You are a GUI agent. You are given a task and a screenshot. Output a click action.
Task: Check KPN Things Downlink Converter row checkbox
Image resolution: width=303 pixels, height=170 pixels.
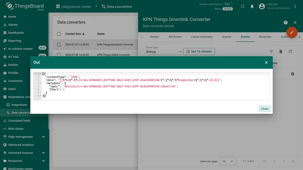(x=59, y=45)
